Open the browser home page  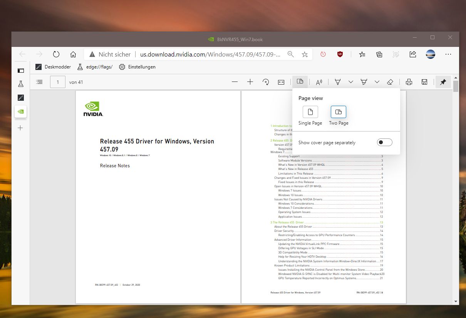(73, 55)
